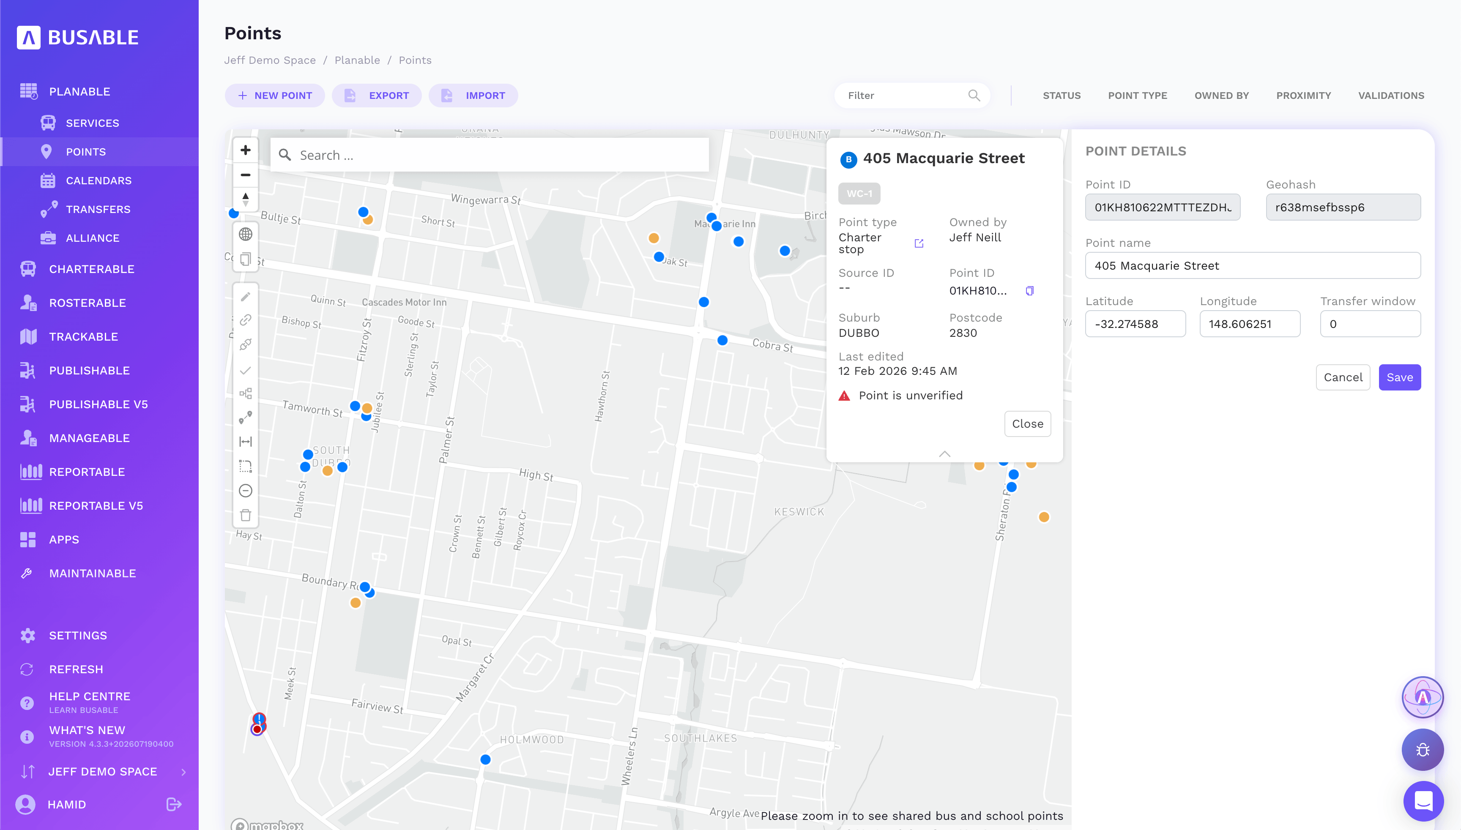1461x830 pixels.
Task: Launch the AI assistant orbit icon
Action: coord(1422,697)
